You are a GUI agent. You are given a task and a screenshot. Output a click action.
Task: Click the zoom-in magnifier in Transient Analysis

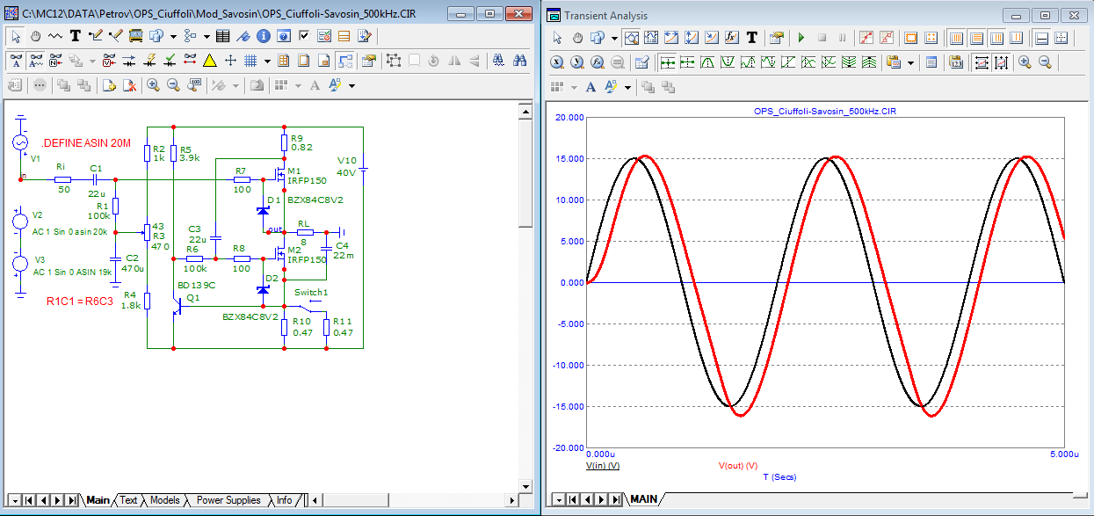pos(1025,62)
